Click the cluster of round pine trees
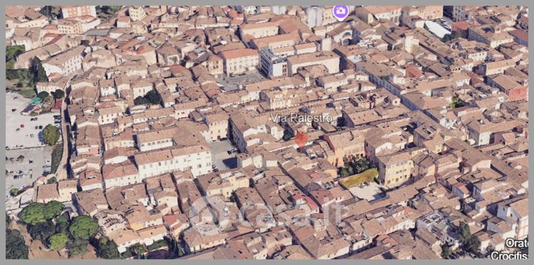Image resolution: width=534 pixels, height=265 pixels. [x=58, y=225]
